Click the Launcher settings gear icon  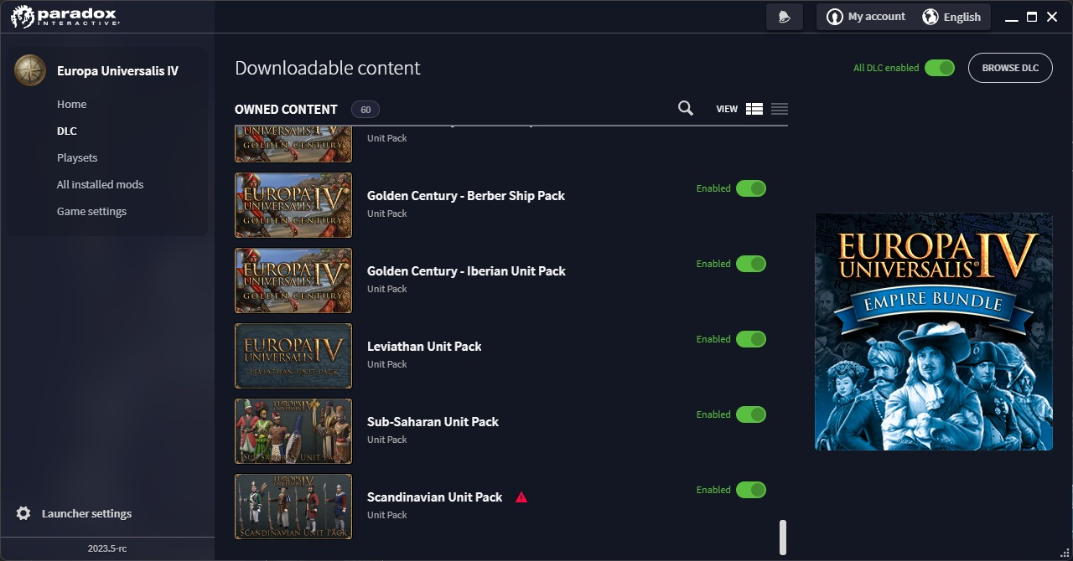point(23,513)
